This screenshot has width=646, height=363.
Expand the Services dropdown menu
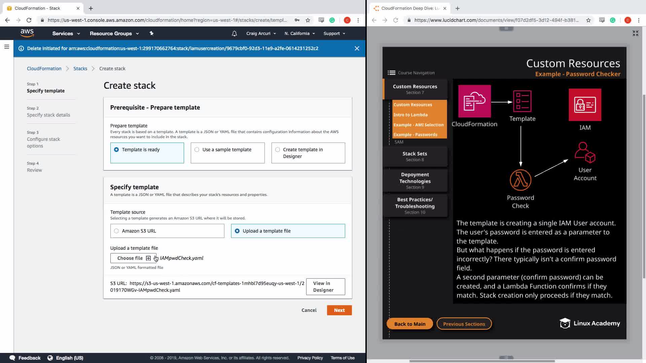[x=66, y=34]
